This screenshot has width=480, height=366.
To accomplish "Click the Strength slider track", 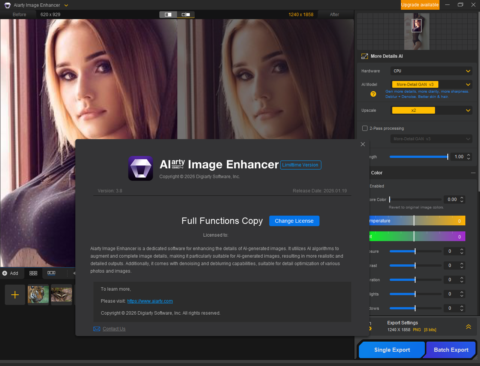I will coord(418,157).
